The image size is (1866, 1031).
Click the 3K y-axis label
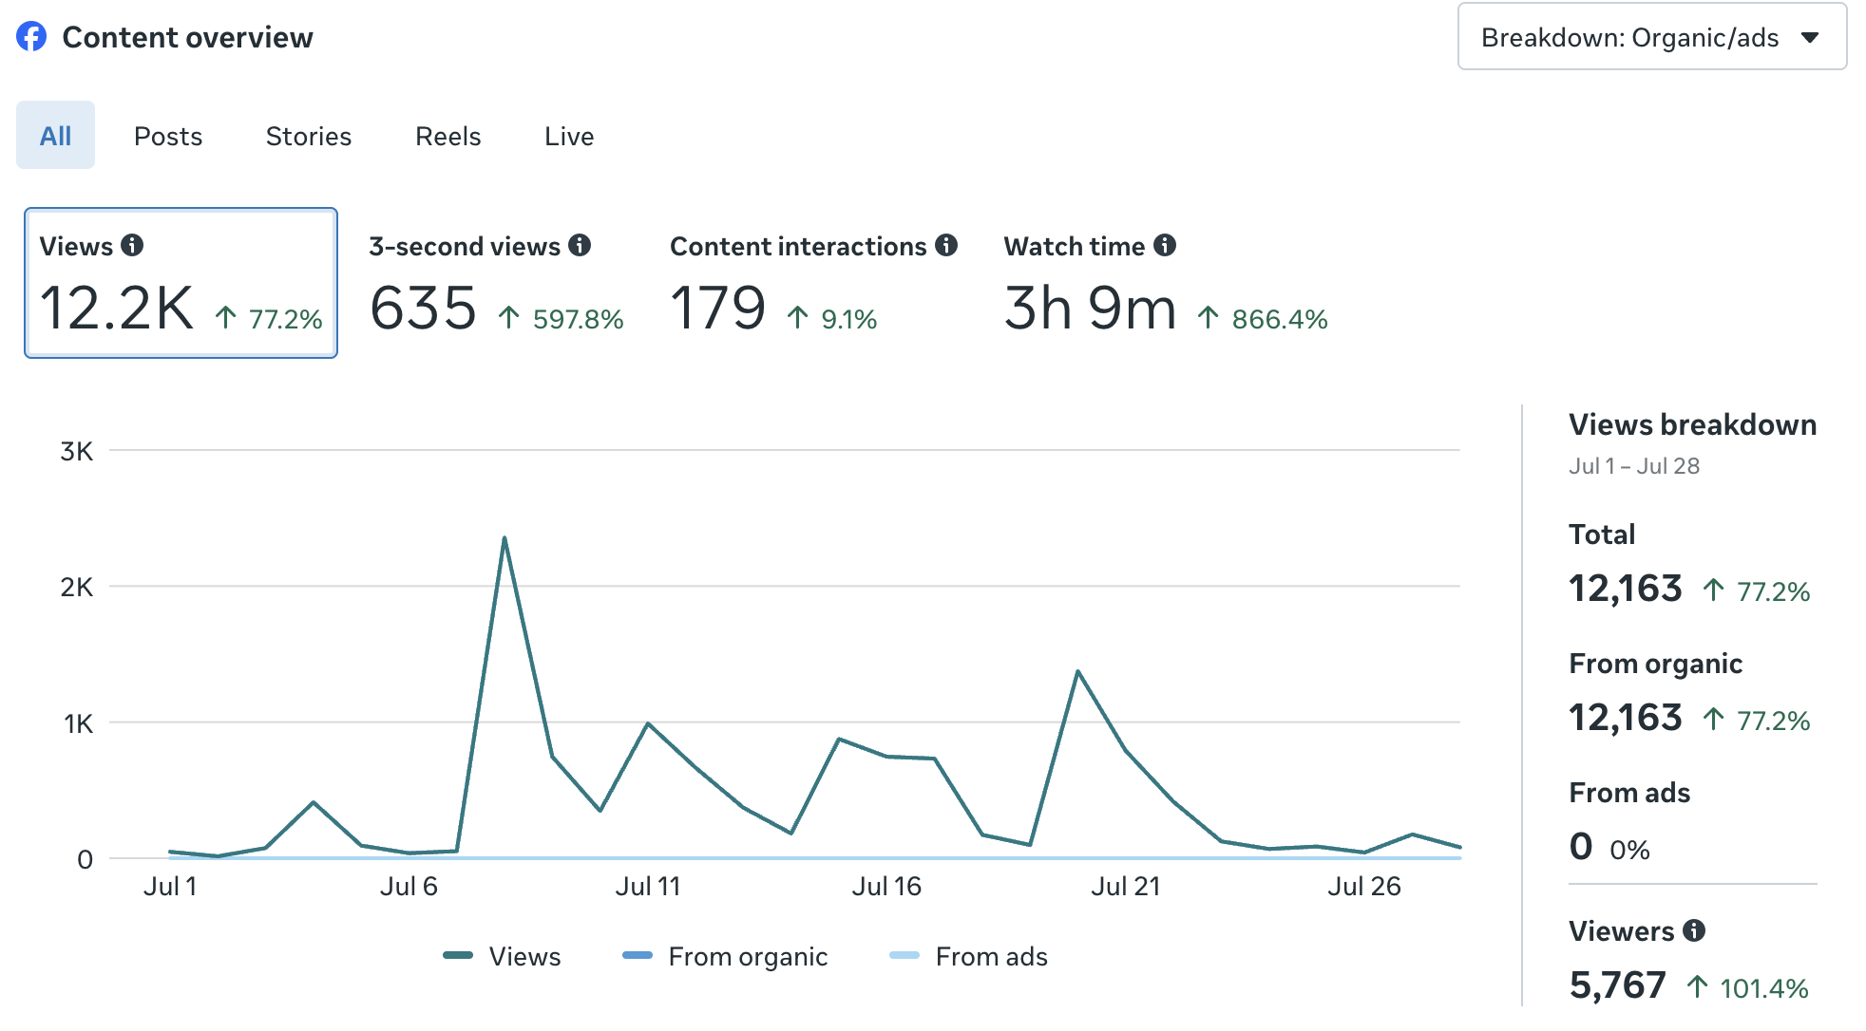click(77, 451)
